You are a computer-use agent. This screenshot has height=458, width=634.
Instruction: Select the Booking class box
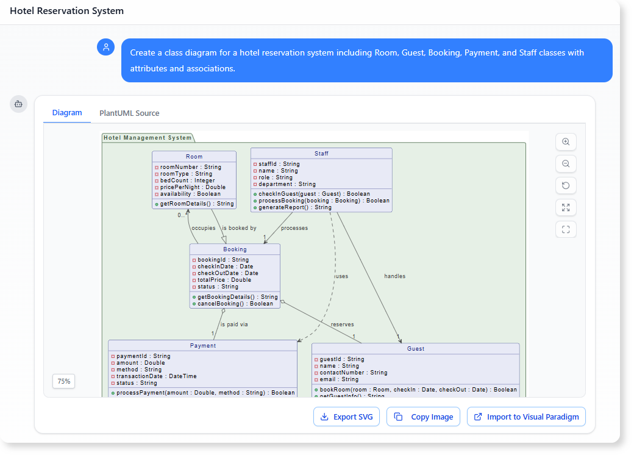pyautogui.click(x=235, y=274)
